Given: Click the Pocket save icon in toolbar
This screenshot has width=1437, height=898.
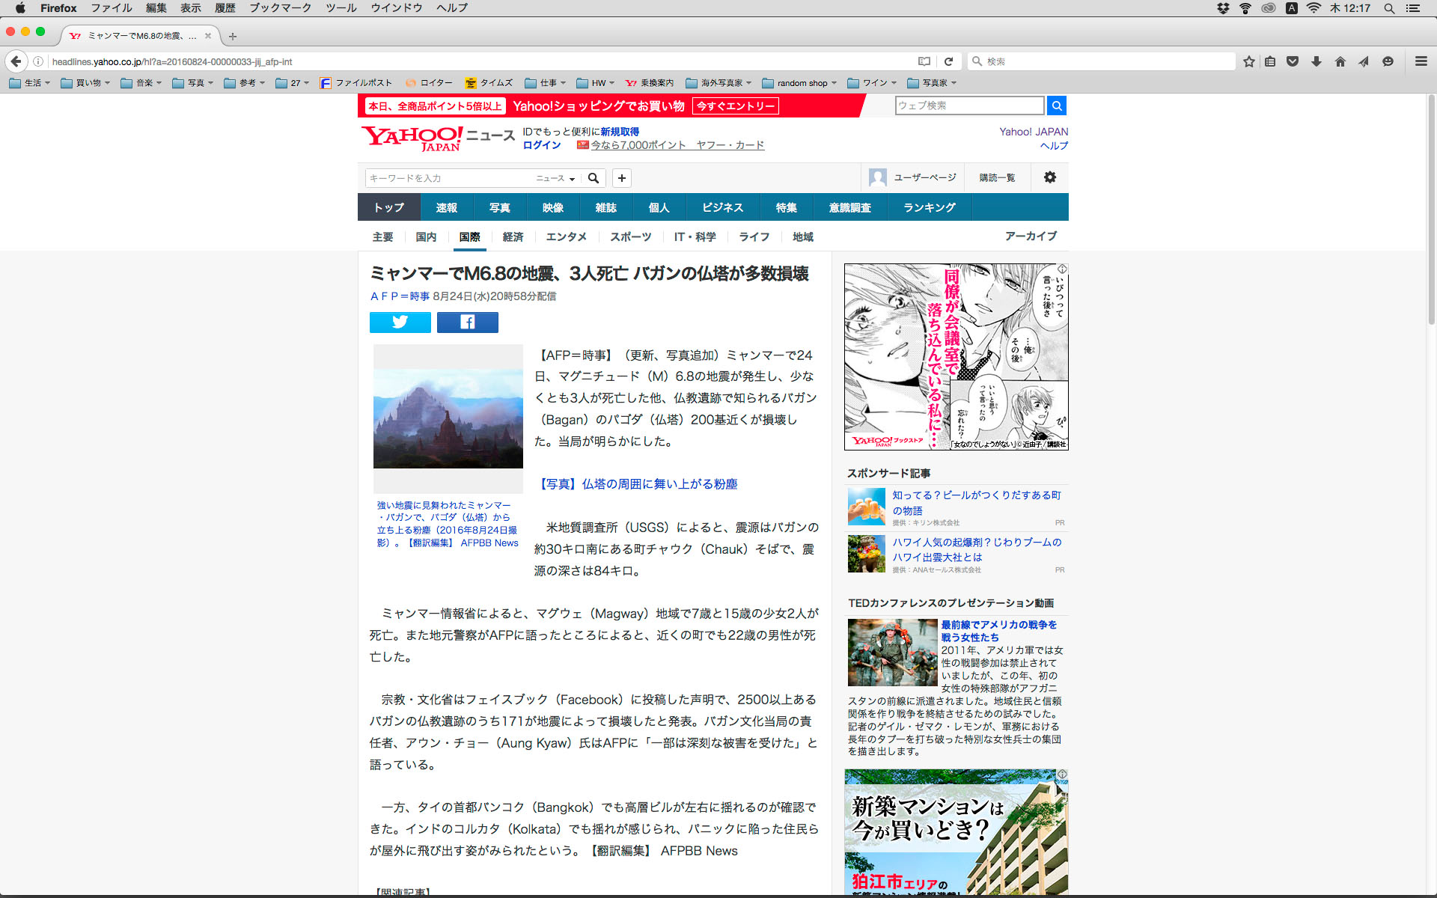Looking at the screenshot, I should click(x=1293, y=61).
